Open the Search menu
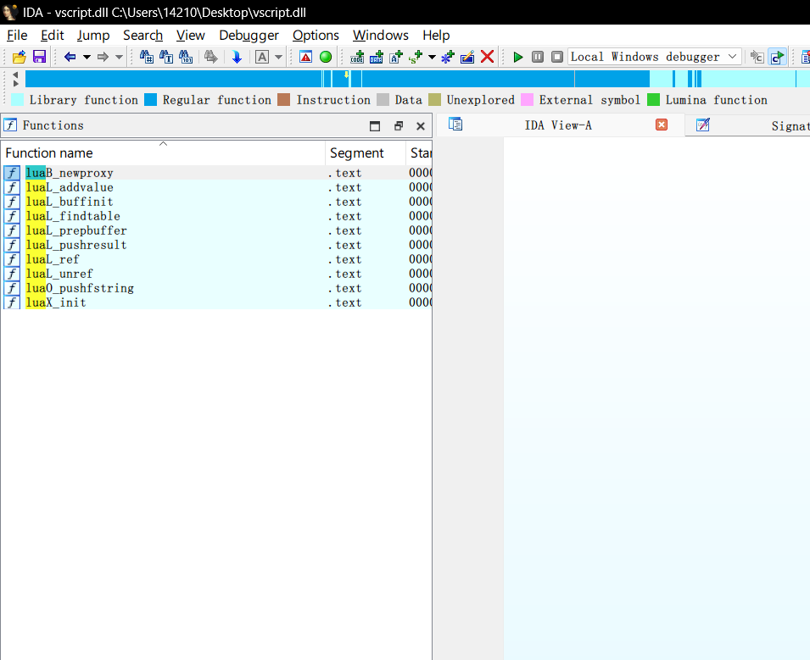Viewport: 810px width, 660px height. point(143,35)
